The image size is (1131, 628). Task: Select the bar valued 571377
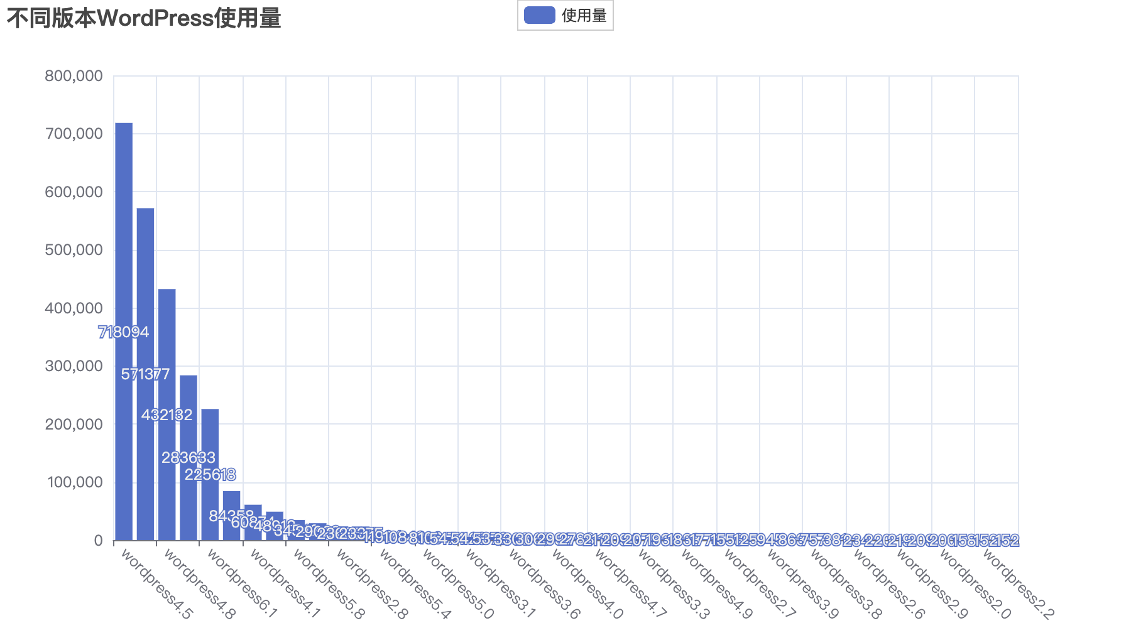pos(145,374)
